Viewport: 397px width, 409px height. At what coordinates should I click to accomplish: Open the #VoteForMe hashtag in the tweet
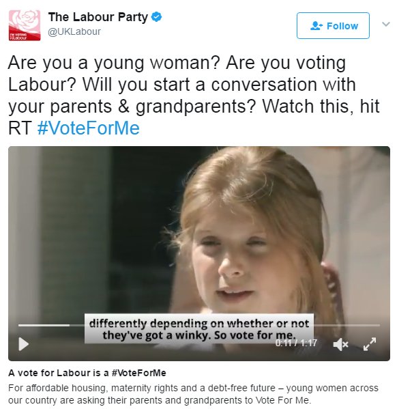[89, 128]
